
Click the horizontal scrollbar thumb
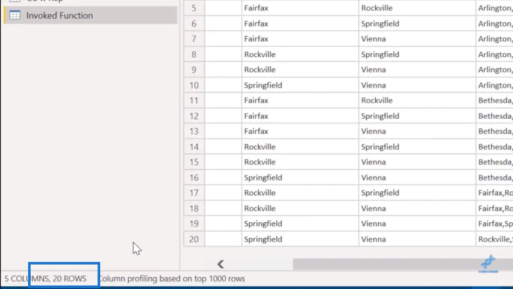(x=403, y=264)
